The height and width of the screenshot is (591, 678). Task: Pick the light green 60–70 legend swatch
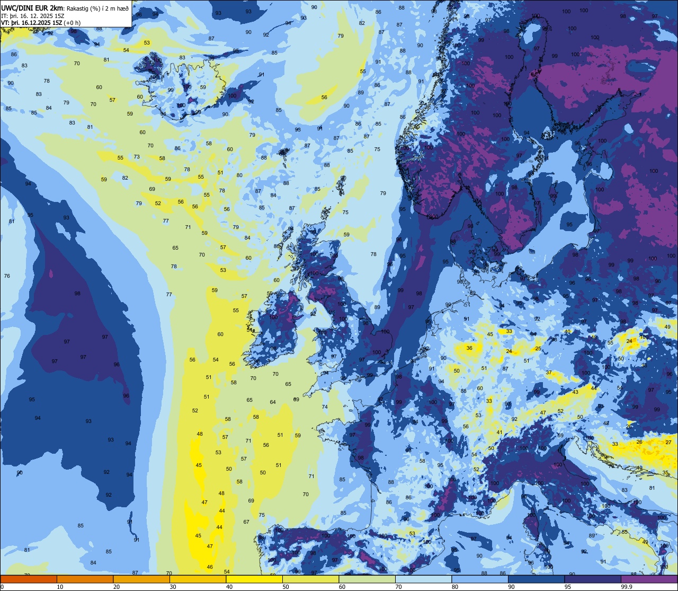367,579
